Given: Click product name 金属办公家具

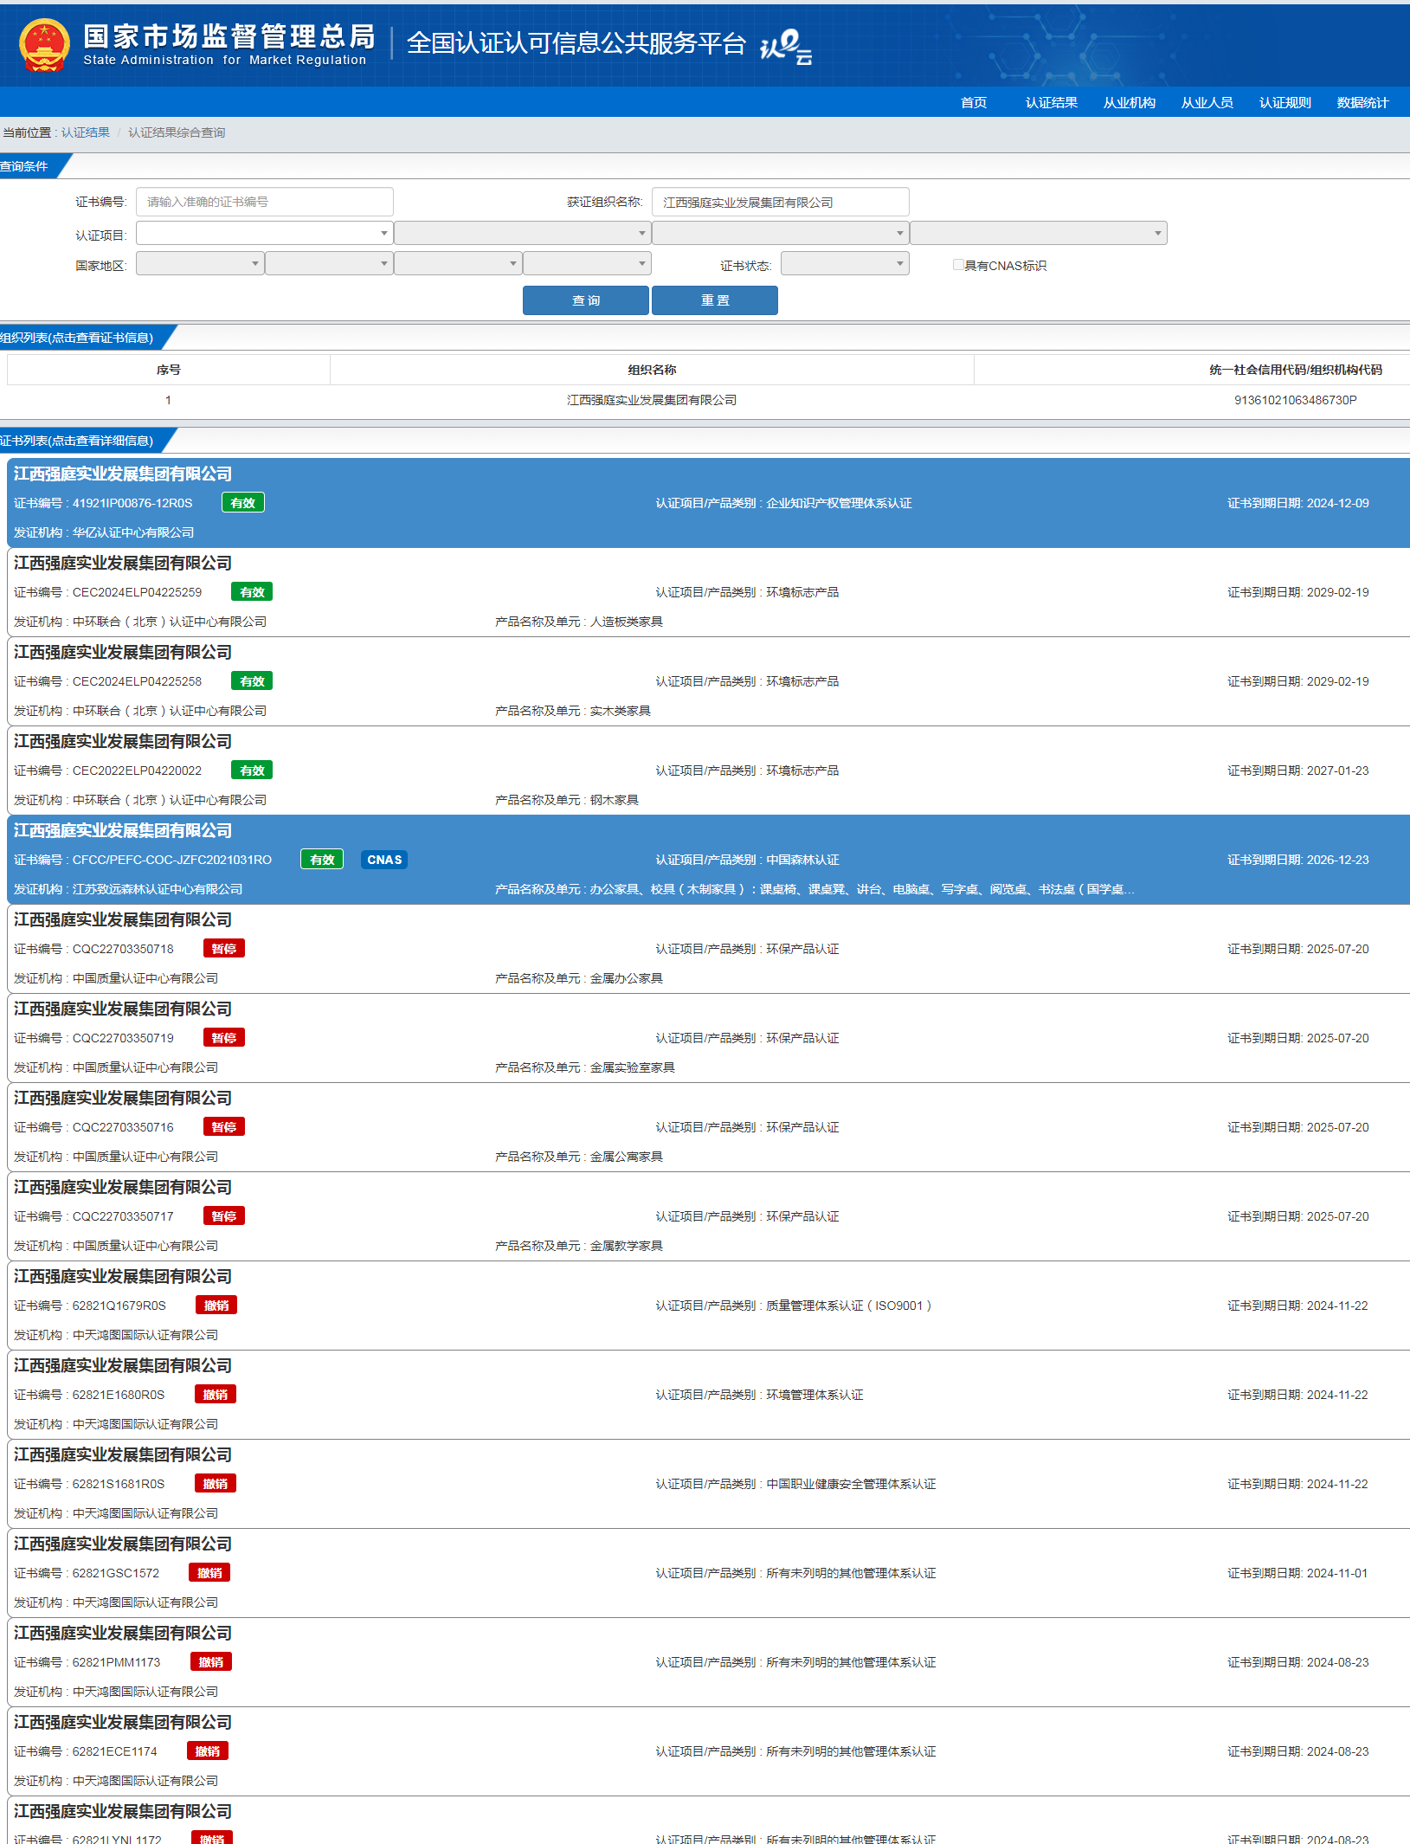Looking at the screenshot, I should (627, 978).
